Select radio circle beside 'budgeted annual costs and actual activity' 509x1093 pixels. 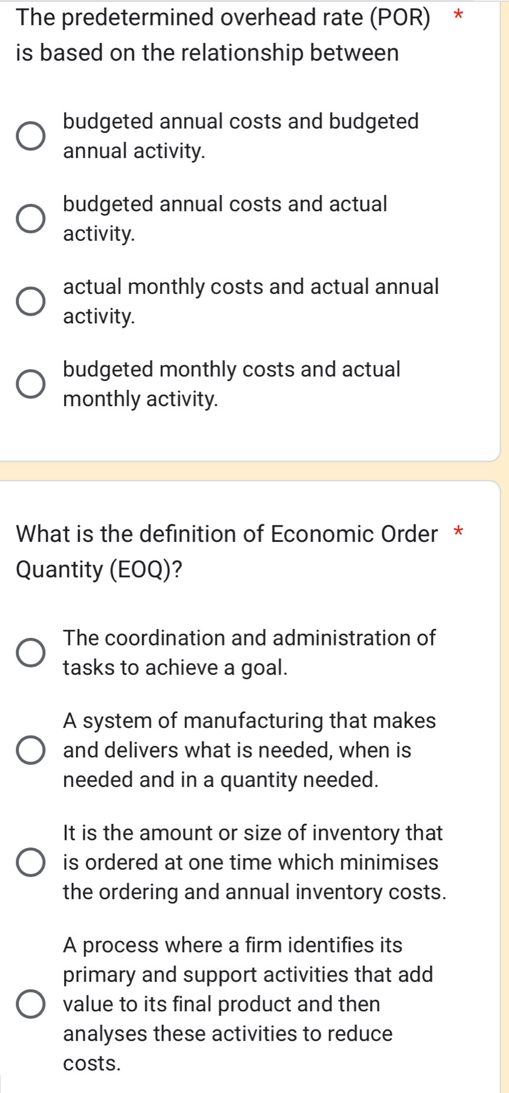click(x=30, y=219)
